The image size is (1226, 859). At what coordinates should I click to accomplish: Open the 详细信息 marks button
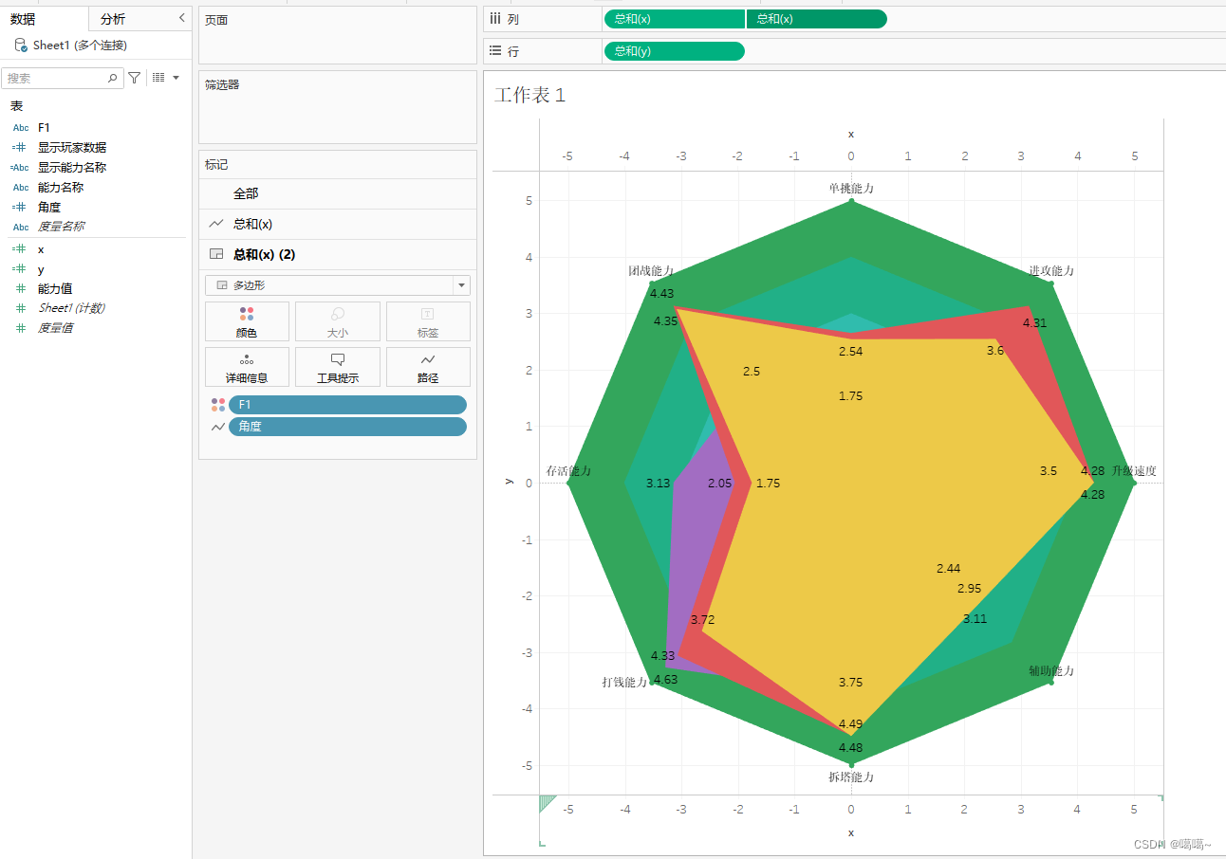pos(247,367)
